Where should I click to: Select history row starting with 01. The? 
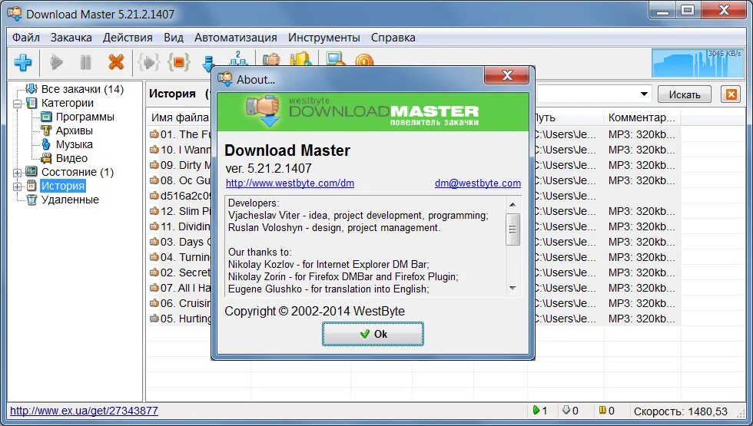click(x=180, y=134)
